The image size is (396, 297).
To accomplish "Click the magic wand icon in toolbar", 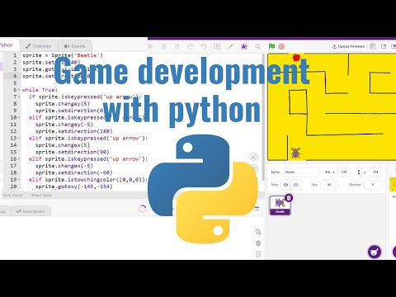I will [x=230, y=46].
